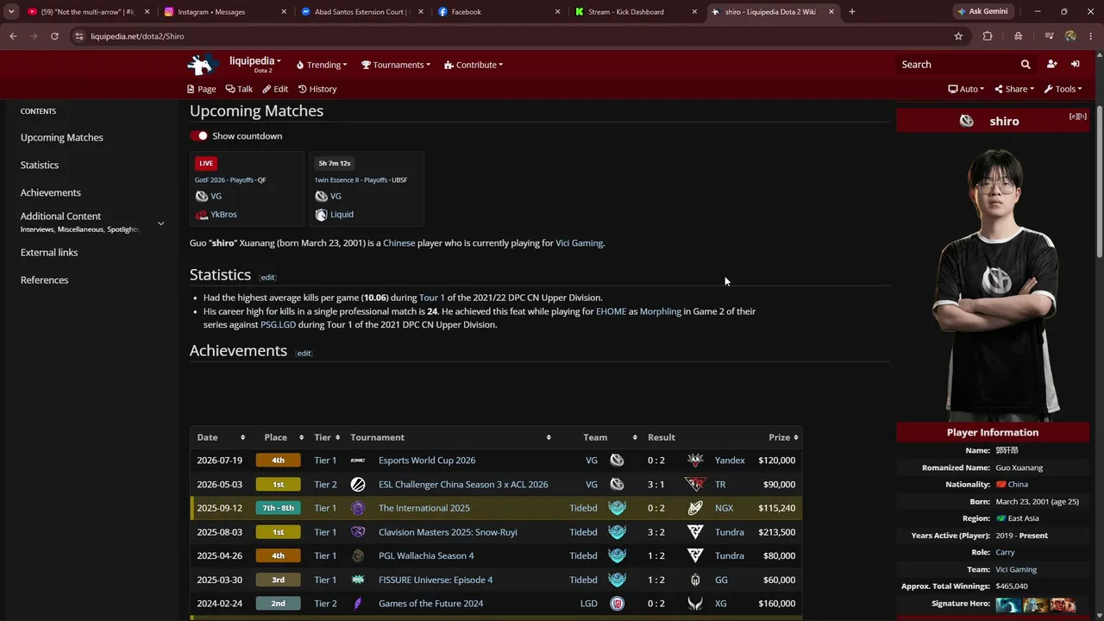1104x621 pixels.
Task: Click the Yandex team logo
Action: pyautogui.click(x=695, y=461)
